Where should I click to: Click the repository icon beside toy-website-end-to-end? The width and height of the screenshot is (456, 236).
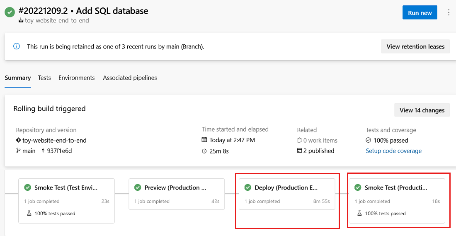point(18,140)
